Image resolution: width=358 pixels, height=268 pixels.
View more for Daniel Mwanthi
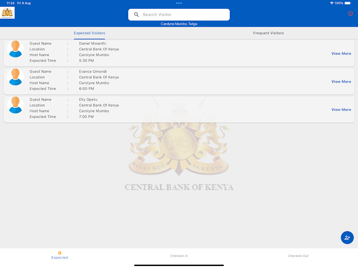pos(341,54)
